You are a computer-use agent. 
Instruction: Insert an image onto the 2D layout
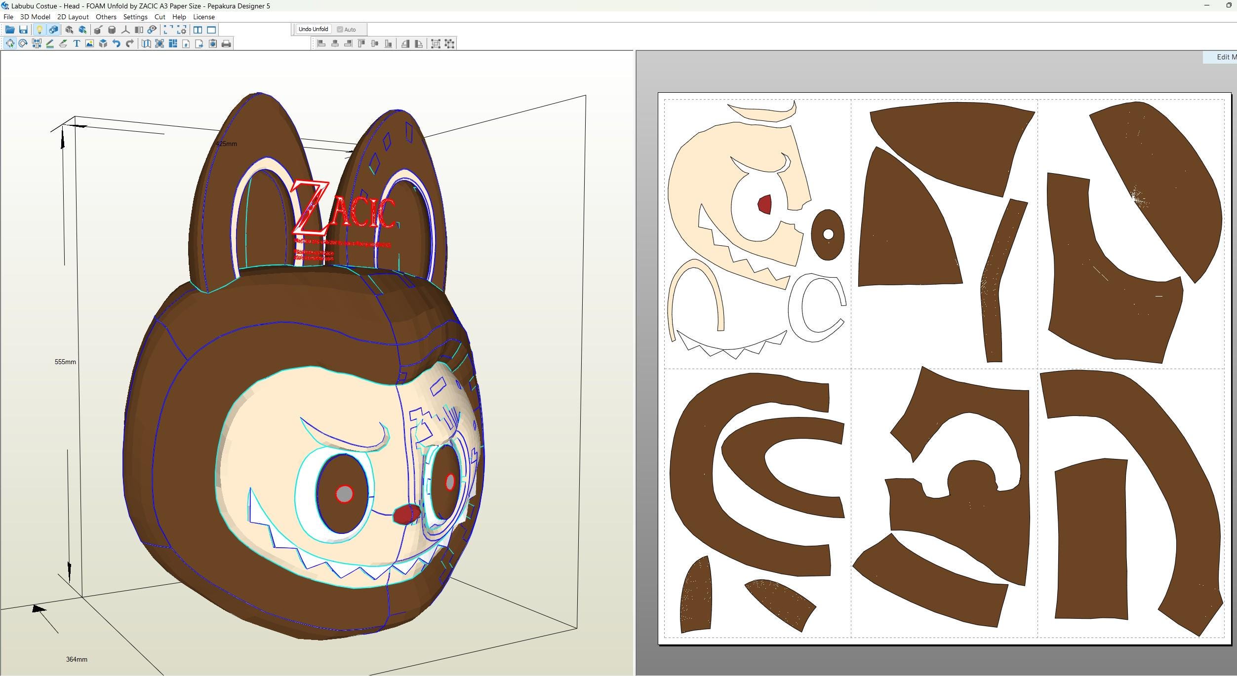coord(89,43)
